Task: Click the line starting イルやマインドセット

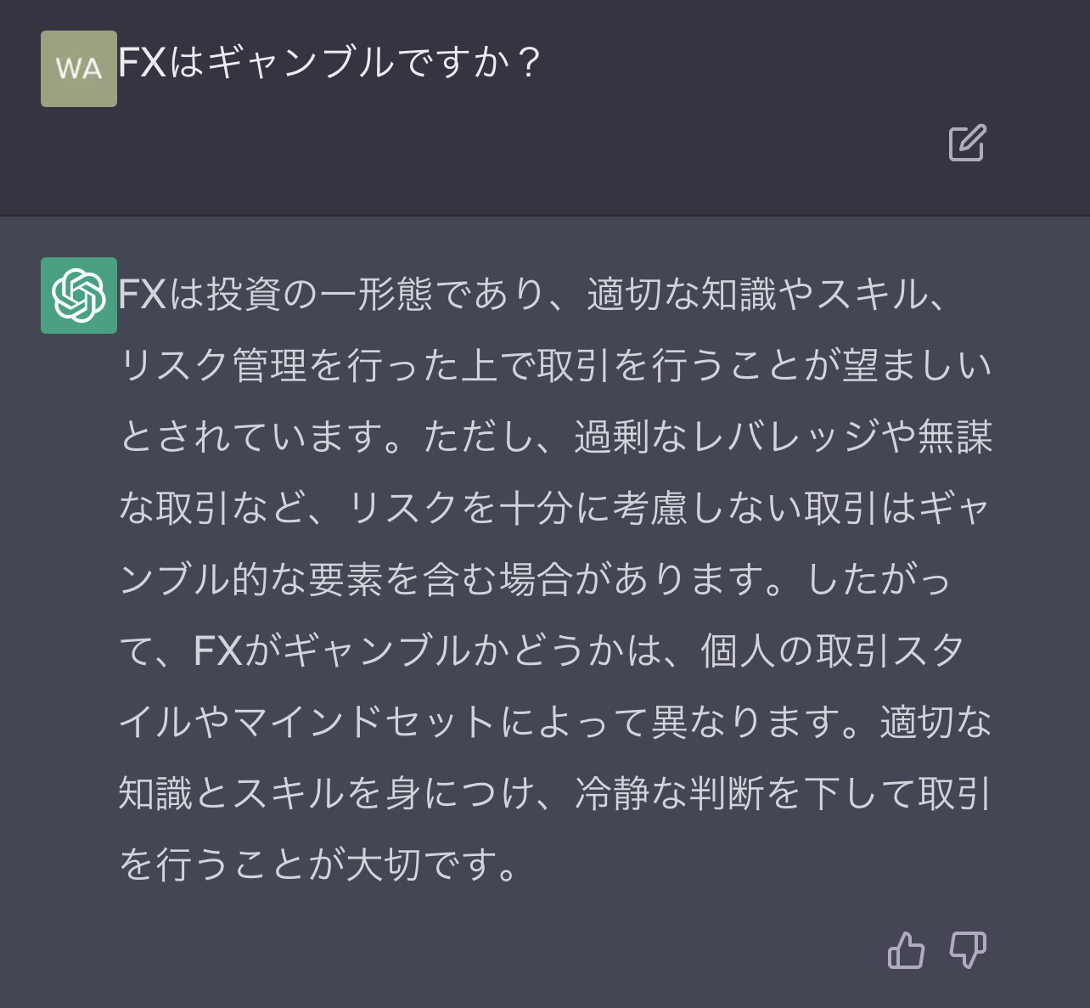Action: click(x=556, y=723)
